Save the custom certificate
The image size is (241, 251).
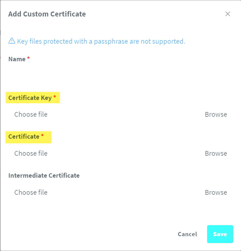[220, 234]
